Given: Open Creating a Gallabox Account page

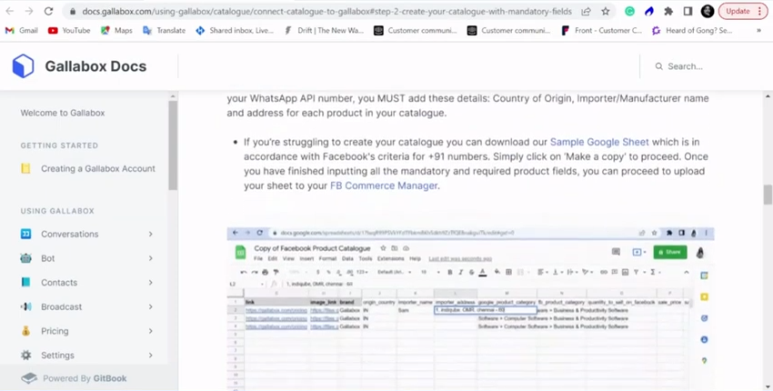Looking at the screenshot, I should [97, 168].
